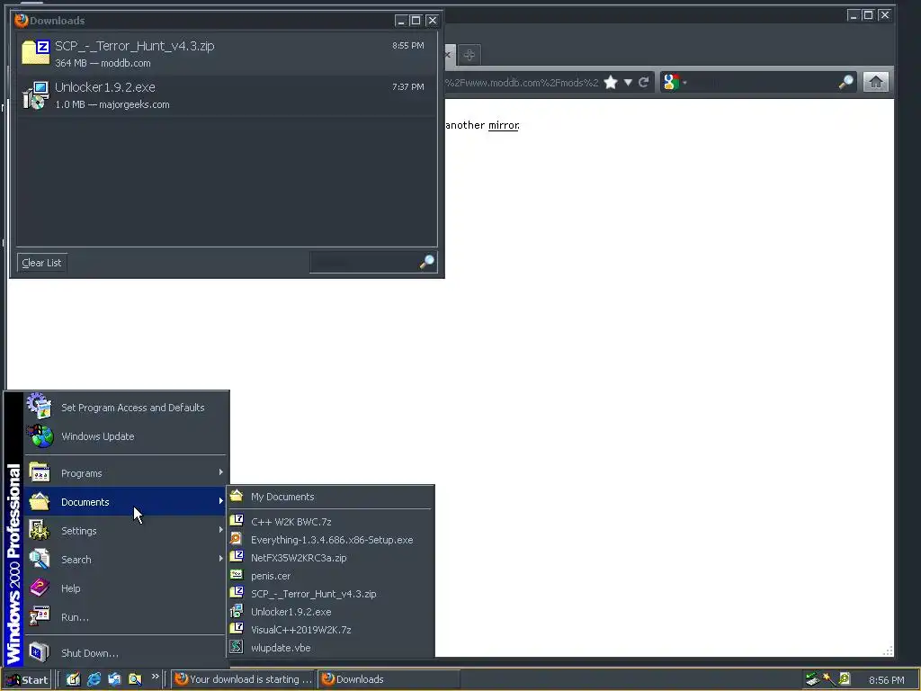Viewport: 921px width, 691px height.
Task: Click the Search magnifier icon in Start menu
Action: coord(40,559)
